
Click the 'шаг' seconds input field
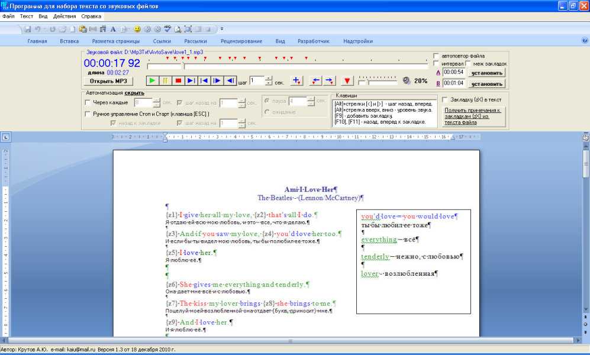[257, 80]
